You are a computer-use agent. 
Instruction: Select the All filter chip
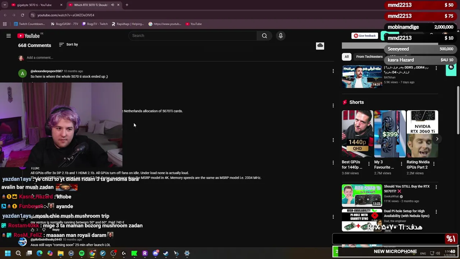click(346, 56)
